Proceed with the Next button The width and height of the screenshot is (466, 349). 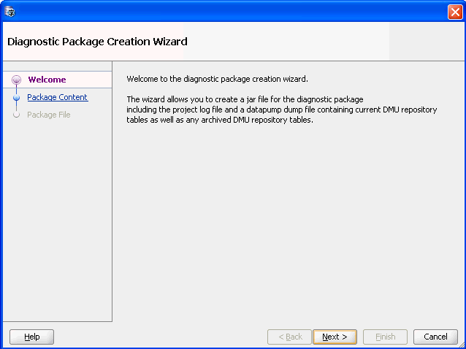coord(335,337)
